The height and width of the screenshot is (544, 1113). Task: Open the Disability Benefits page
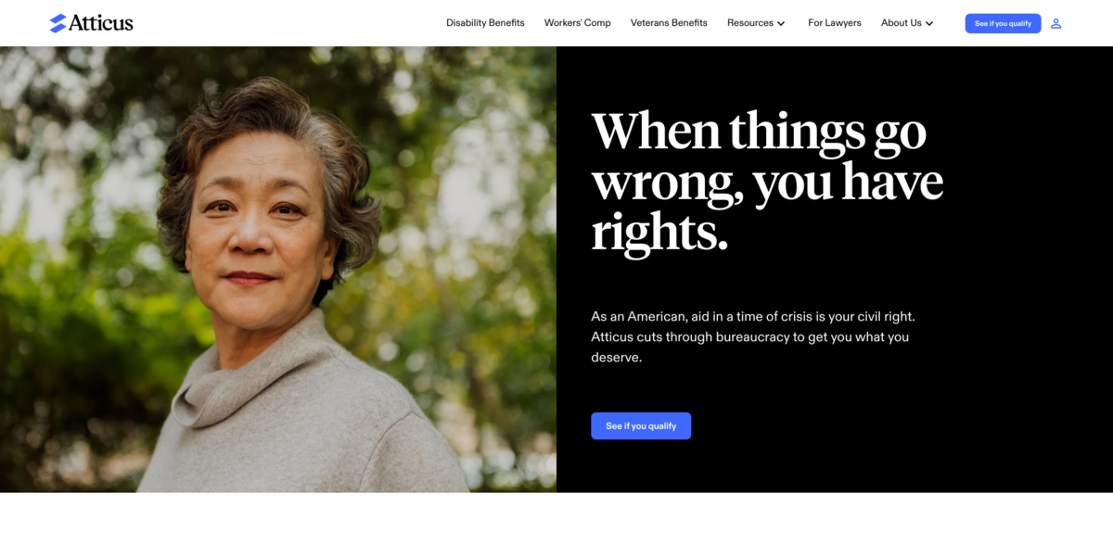pos(485,23)
